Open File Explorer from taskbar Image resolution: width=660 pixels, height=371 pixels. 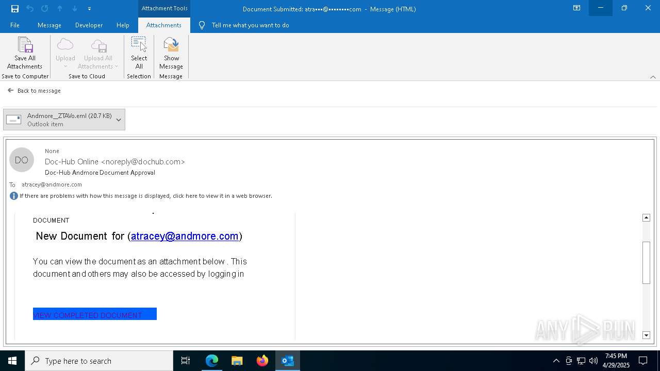coord(237,361)
